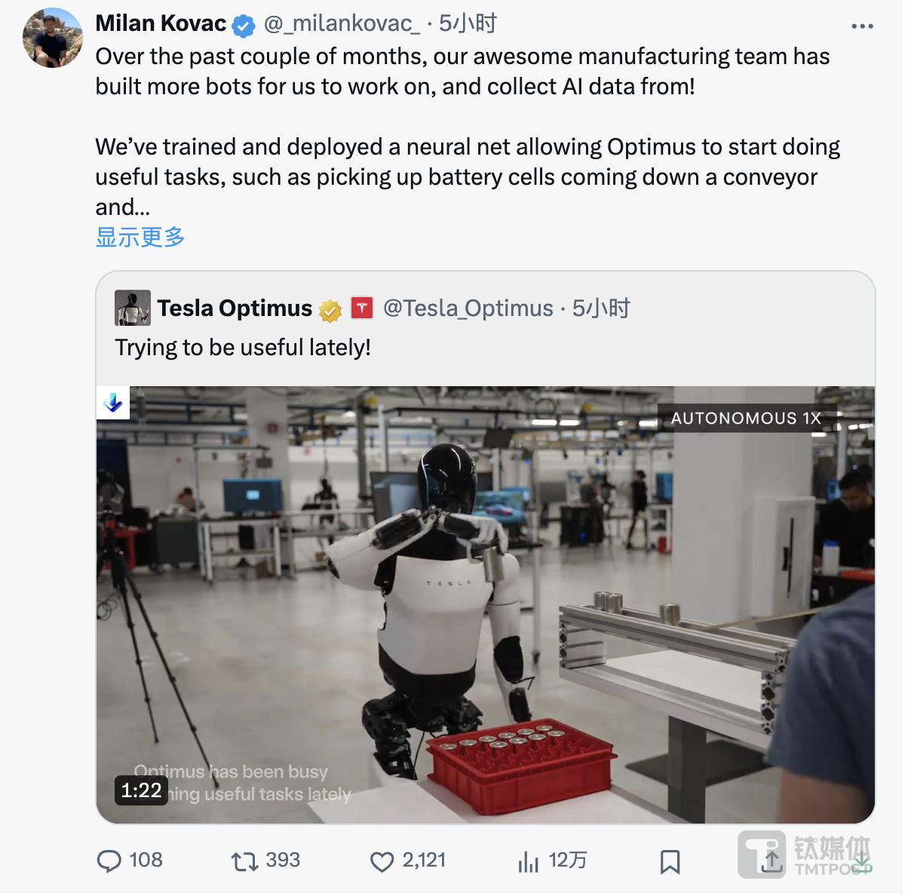Click the Milan Kovac display name
This screenshot has height=896, width=908.
(161, 24)
